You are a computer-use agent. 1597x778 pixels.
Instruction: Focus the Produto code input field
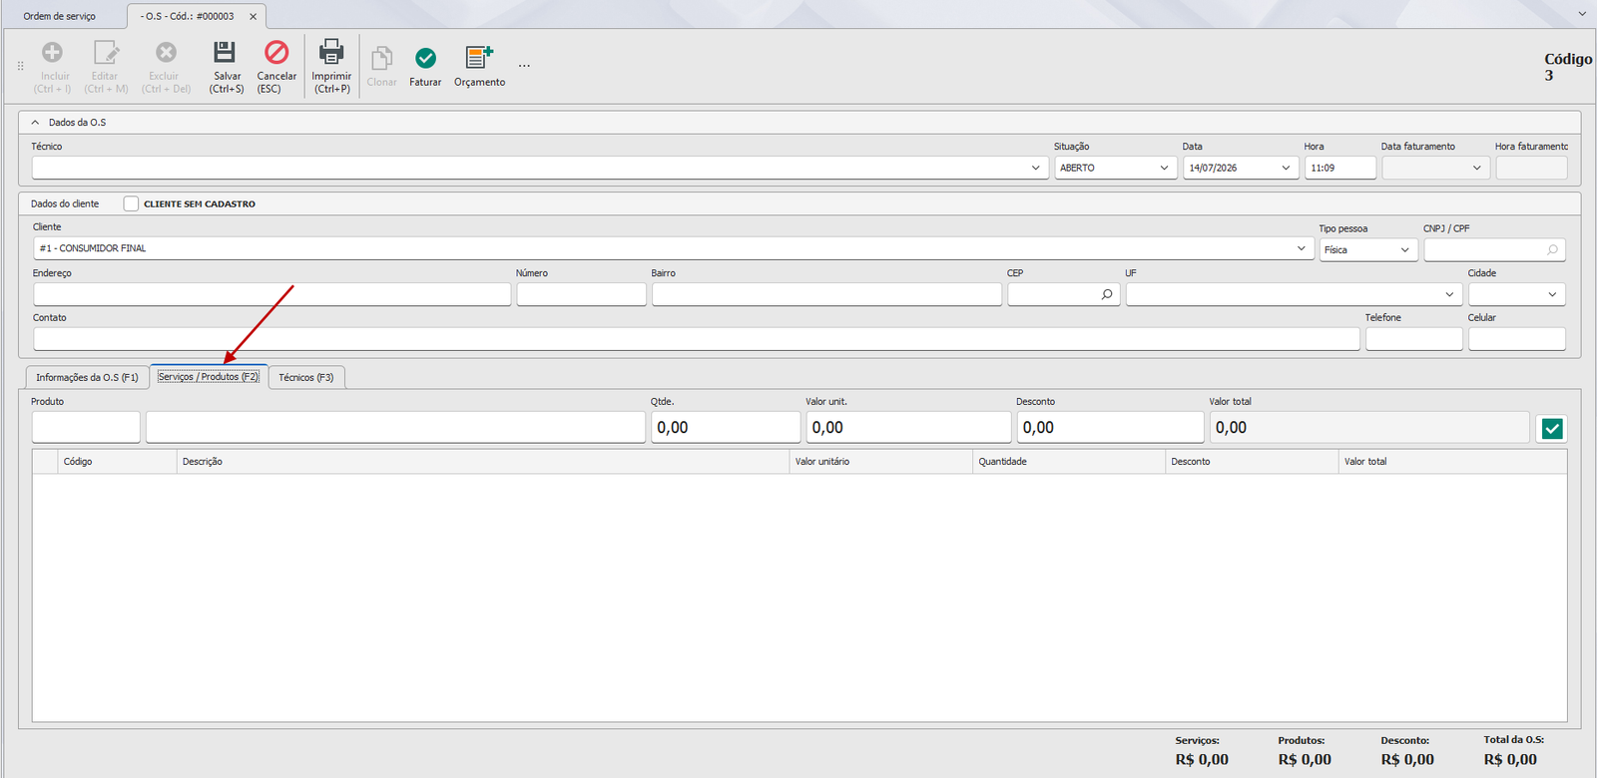(x=86, y=427)
